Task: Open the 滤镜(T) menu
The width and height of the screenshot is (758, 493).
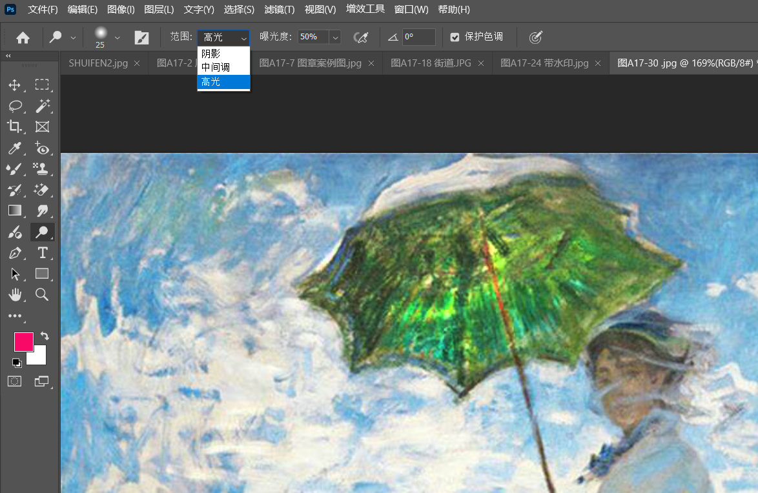Action: click(x=280, y=10)
